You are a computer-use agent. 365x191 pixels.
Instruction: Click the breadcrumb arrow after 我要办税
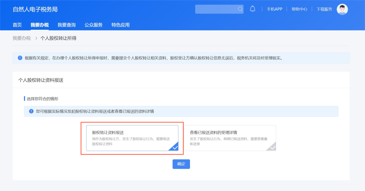pyautogui.click(x=36, y=38)
